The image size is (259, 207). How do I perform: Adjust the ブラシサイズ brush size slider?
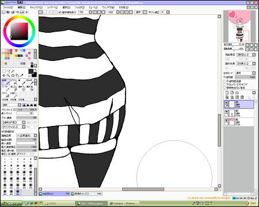click(26, 110)
